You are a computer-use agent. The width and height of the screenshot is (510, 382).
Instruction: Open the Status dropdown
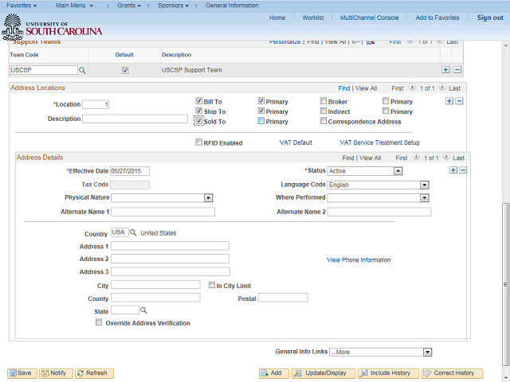[x=398, y=171]
